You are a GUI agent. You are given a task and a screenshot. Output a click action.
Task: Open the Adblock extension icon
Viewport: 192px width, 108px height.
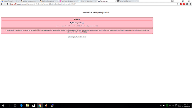pyautogui.click(x=181, y=4)
